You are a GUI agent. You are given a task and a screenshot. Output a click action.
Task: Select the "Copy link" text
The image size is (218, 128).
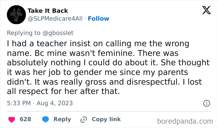(x=106, y=119)
